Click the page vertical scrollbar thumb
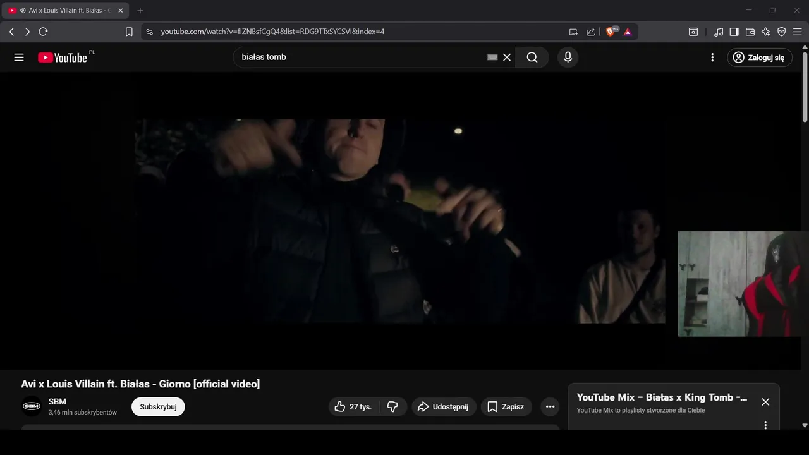 [805, 88]
